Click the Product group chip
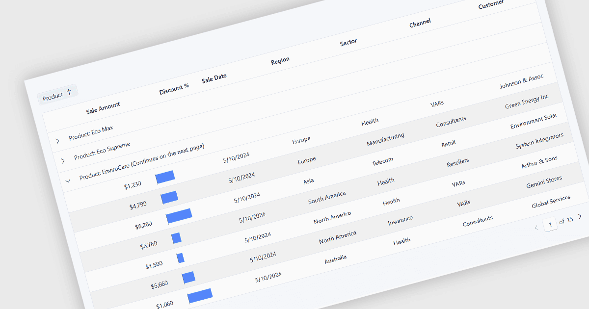The image size is (589, 309). pyautogui.click(x=58, y=95)
